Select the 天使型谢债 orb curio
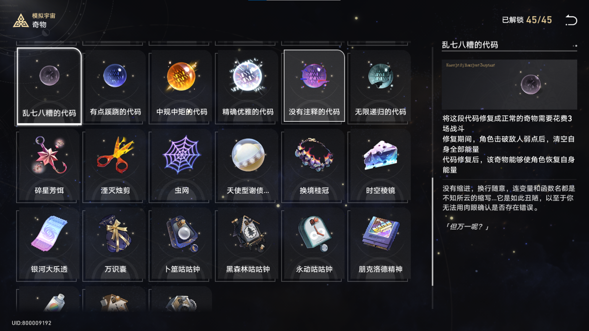The image size is (589, 331). pos(248,166)
